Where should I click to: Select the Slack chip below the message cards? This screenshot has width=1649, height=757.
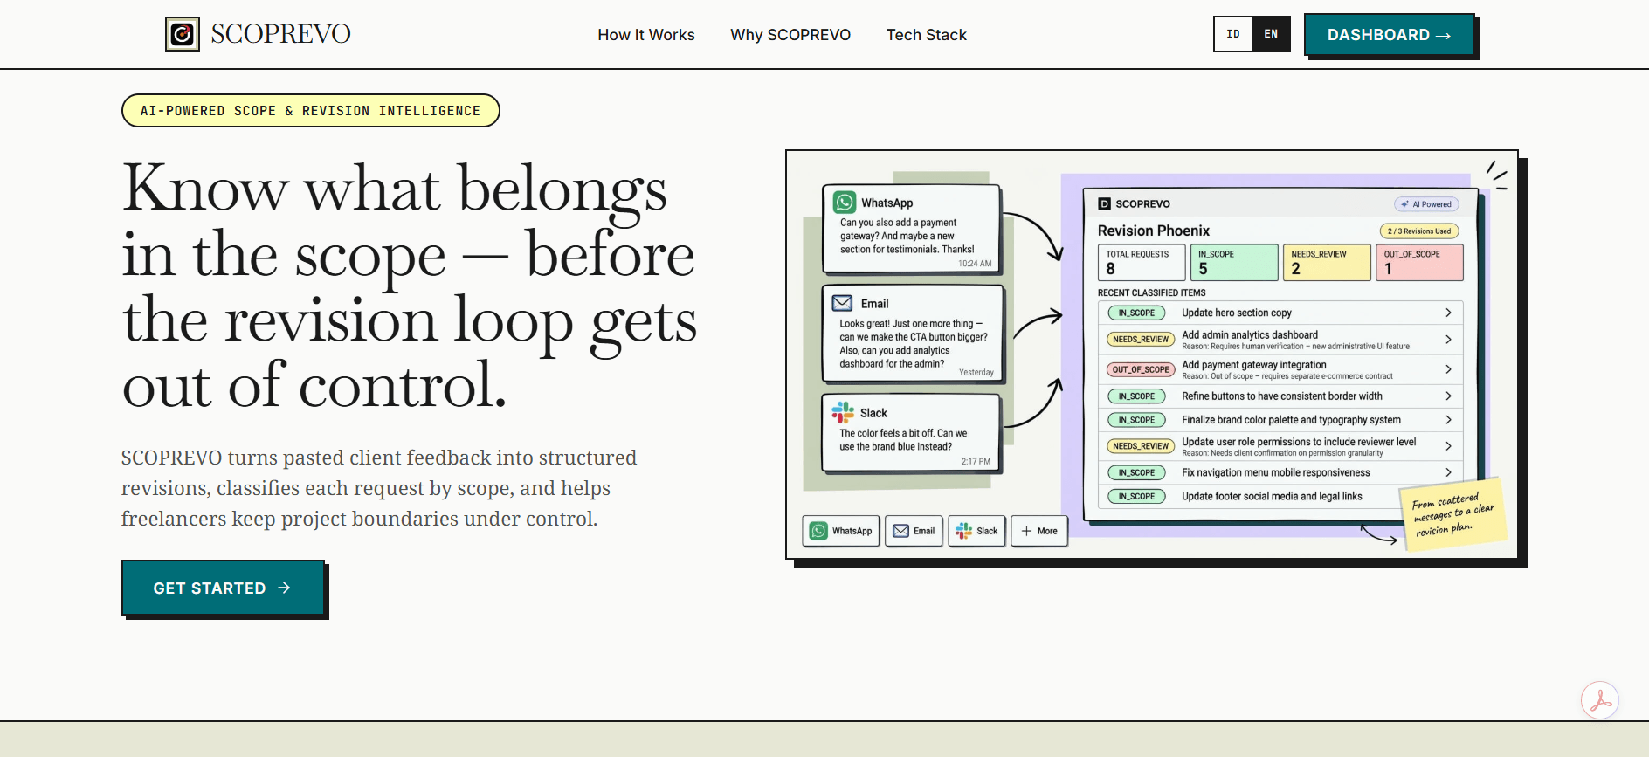(x=976, y=531)
